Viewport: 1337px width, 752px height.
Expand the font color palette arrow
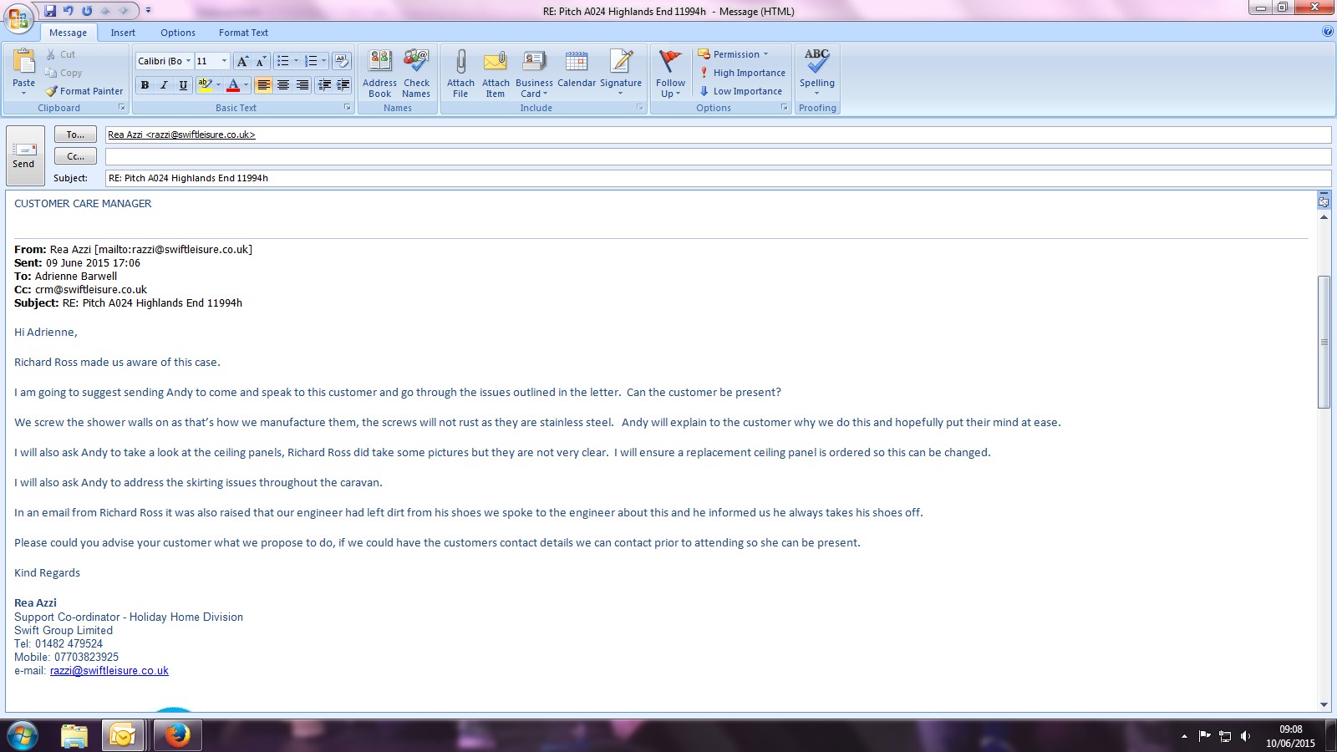(x=247, y=85)
